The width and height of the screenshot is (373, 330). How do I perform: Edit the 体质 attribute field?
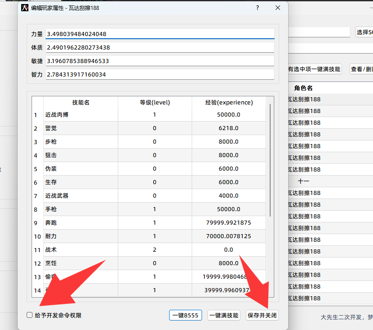pyautogui.click(x=160, y=47)
